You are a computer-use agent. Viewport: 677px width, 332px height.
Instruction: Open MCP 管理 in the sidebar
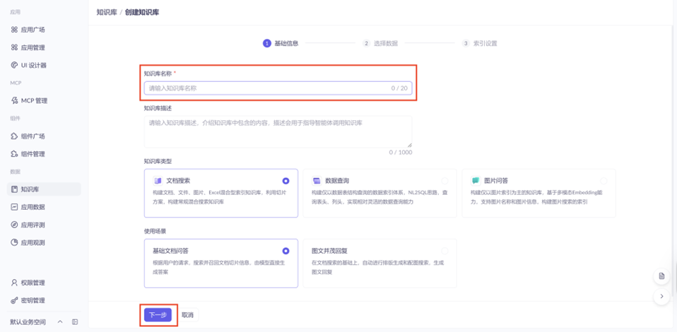pos(44,100)
